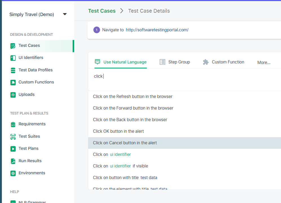Open the More... options menu

click(x=264, y=62)
